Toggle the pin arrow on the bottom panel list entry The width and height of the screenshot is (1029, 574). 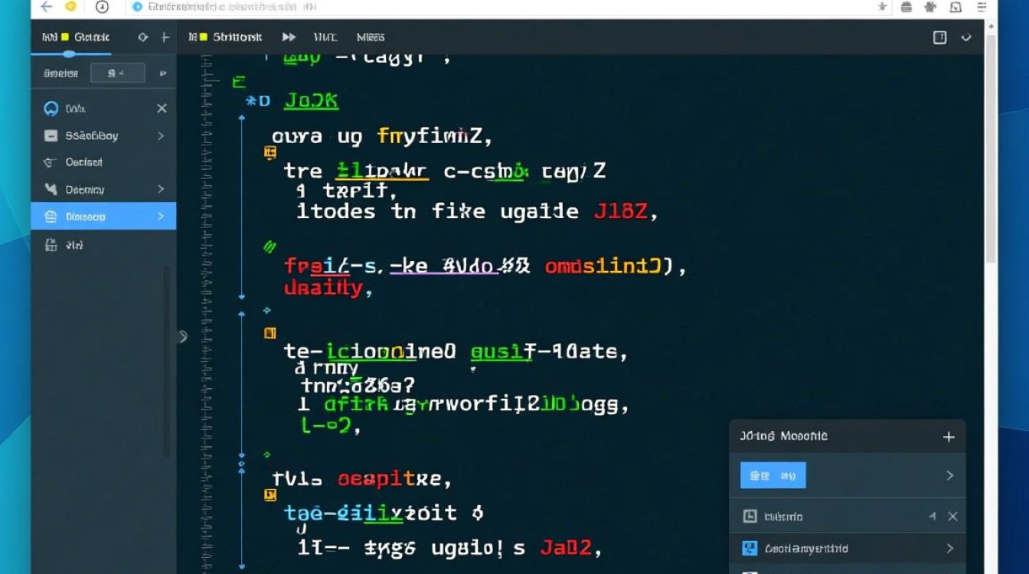(933, 517)
